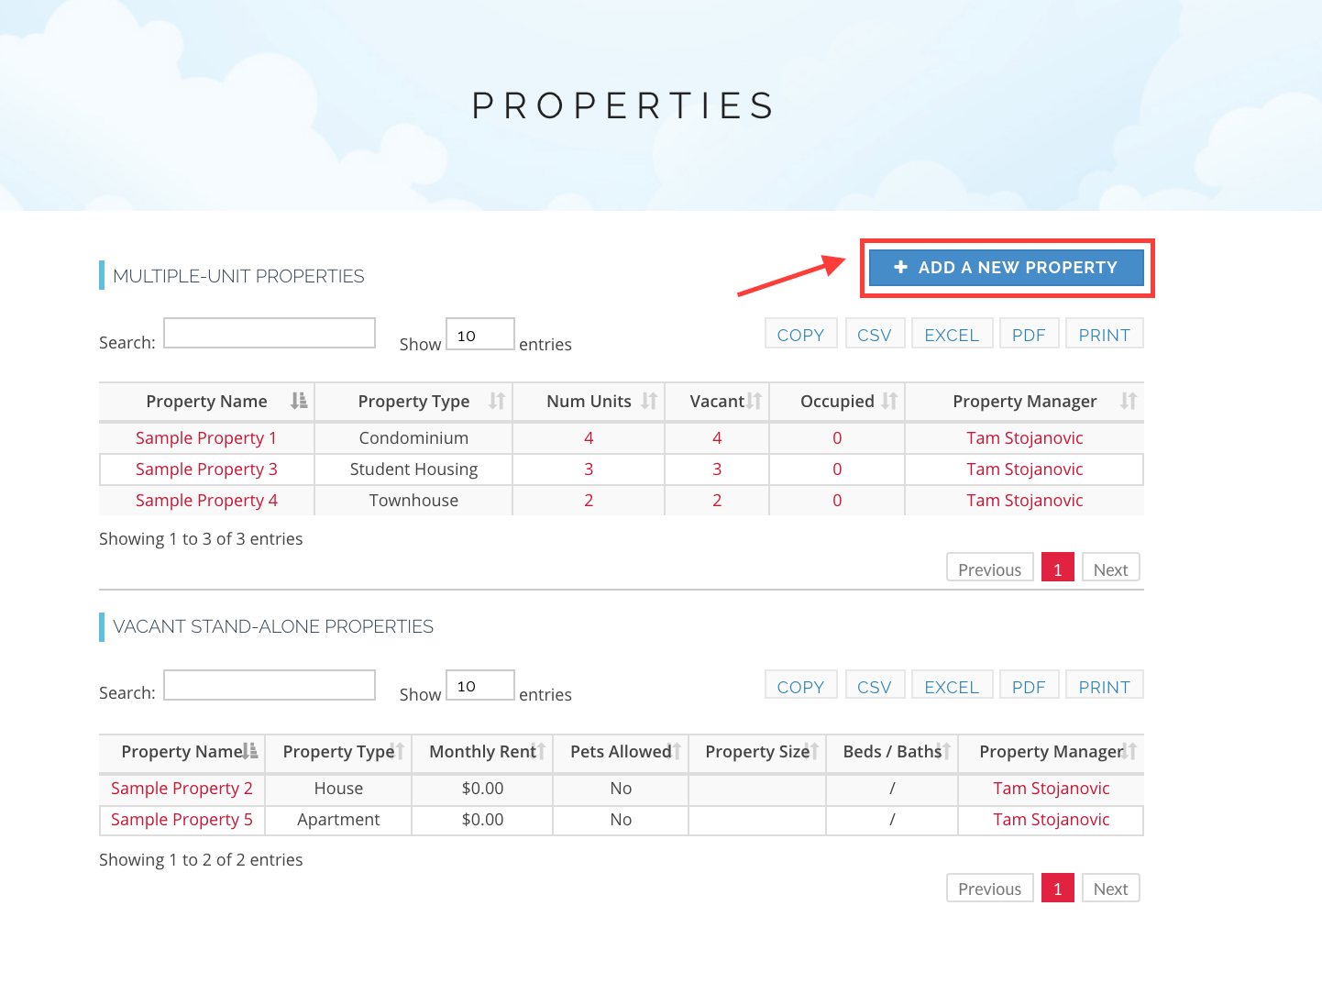The height and width of the screenshot is (983, 1322).
Task: Sort multi-unit table by Property Type icon
Action: tap(497, 401)
